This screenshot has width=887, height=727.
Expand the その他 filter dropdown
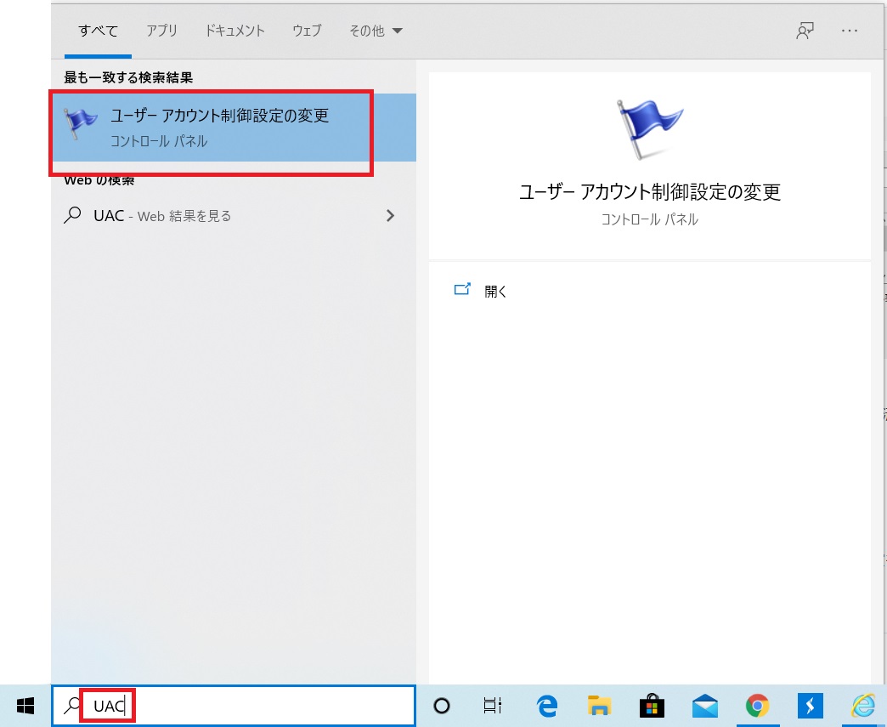click(375, 31)
